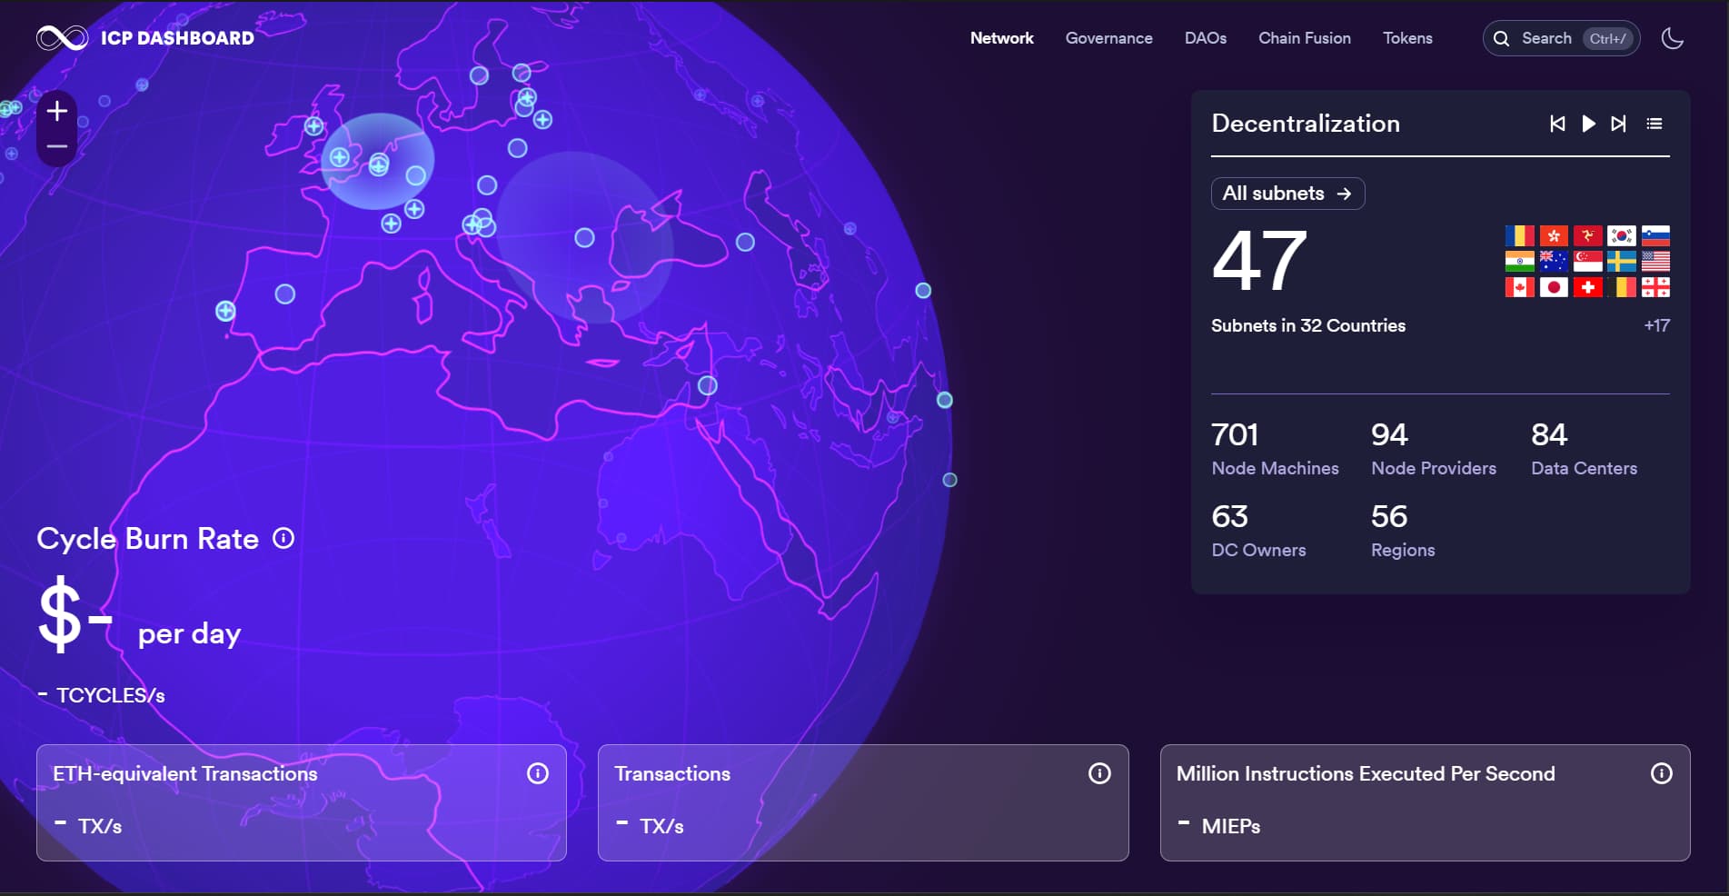Click the 84 Data Centers stat

click(x=1584, y=449)
